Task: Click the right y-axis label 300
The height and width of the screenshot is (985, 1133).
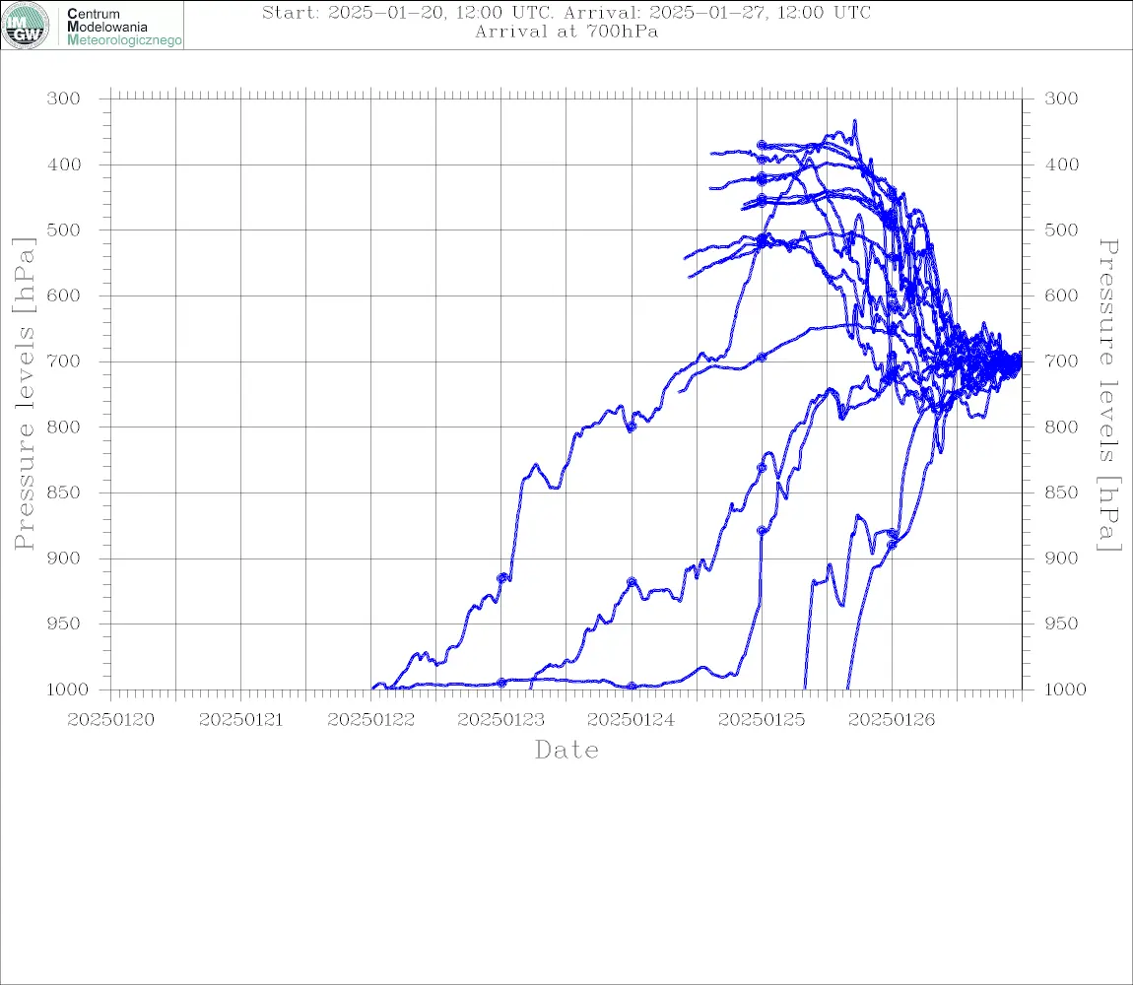Action: tap(1061, 98)
